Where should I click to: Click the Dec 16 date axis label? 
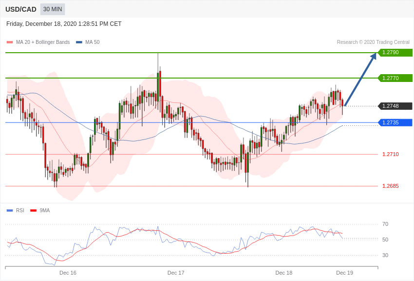tap(68, 273)
